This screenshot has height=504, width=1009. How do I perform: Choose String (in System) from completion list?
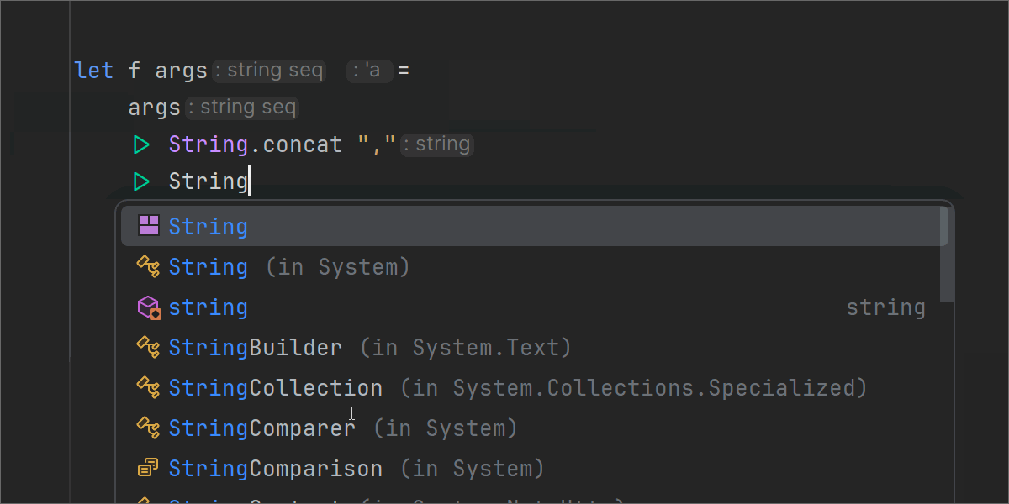pos(288,267)
